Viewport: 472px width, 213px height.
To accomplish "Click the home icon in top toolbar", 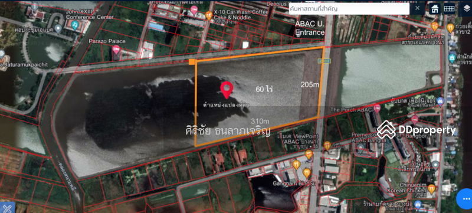I will 434,8.
